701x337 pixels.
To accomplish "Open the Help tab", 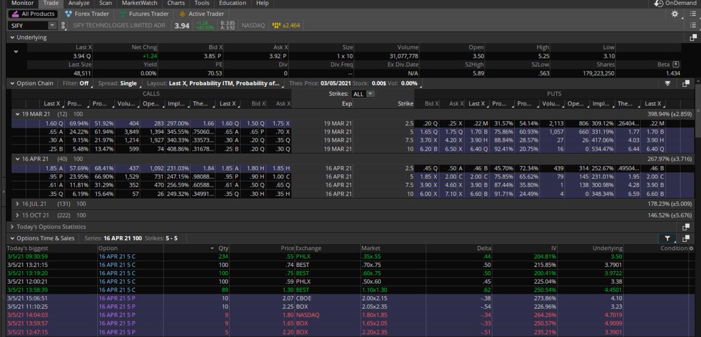I will pyautogui.click(x=262, y=3).
